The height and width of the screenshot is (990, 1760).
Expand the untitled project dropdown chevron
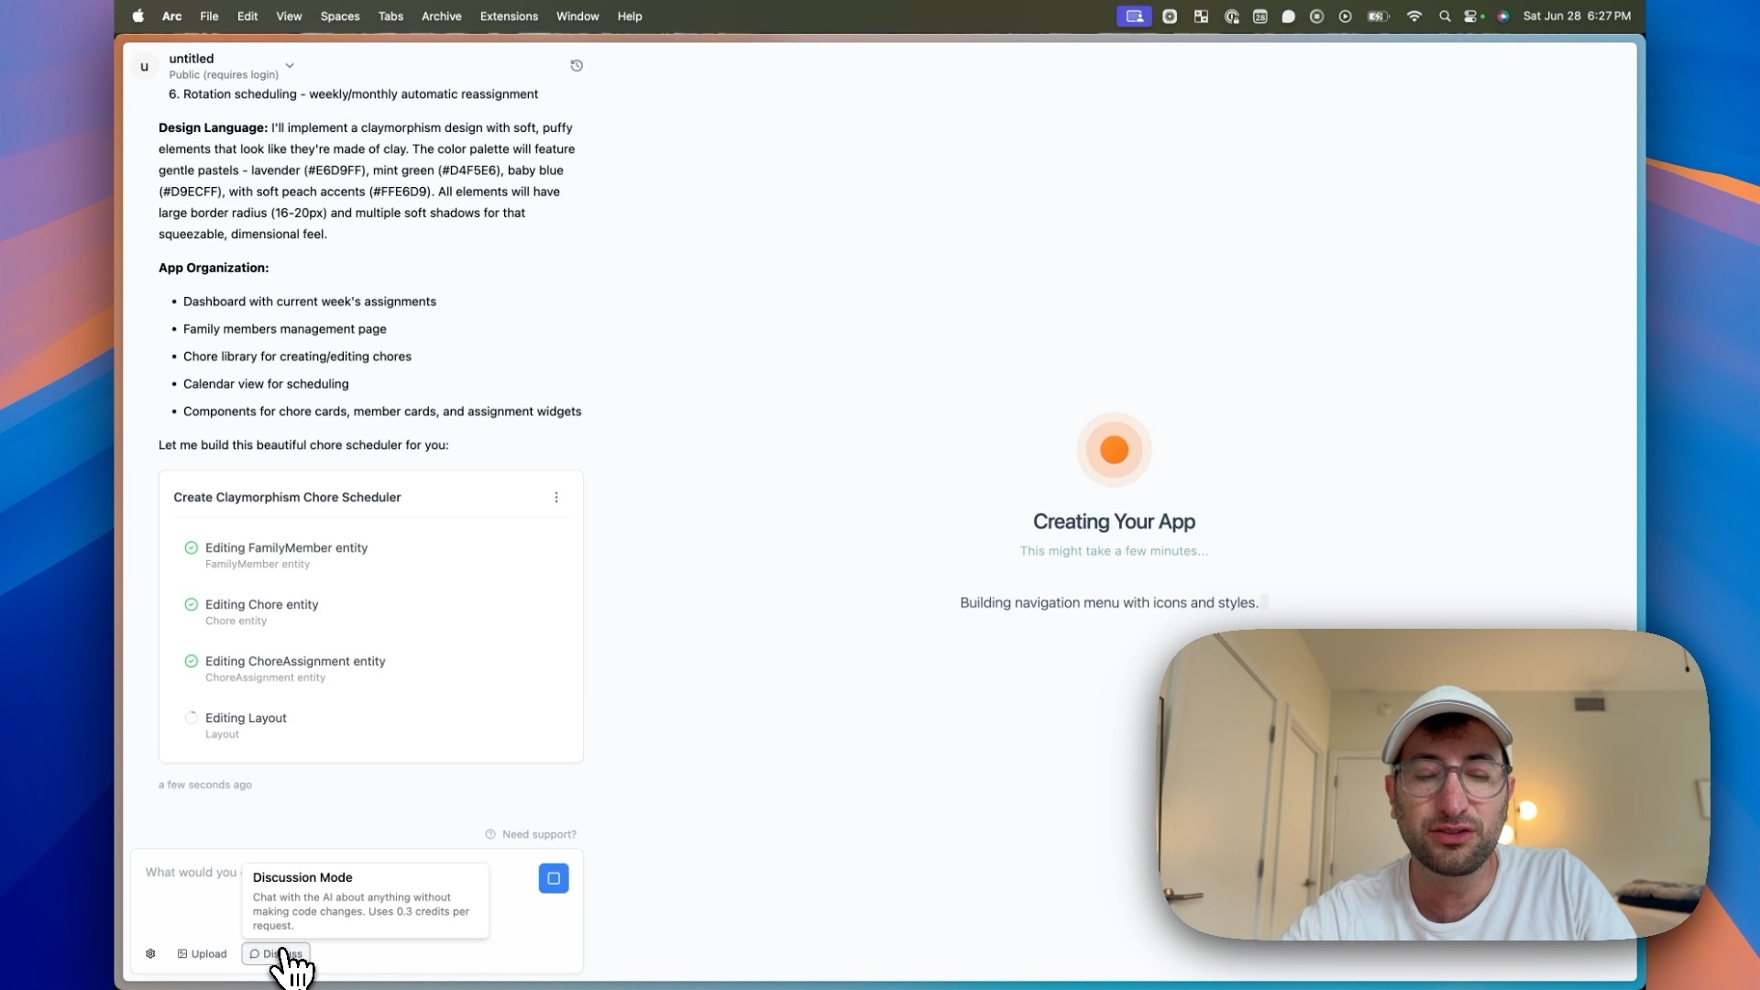click(290, 65)
